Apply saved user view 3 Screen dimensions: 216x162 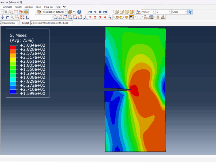(100, 17)
